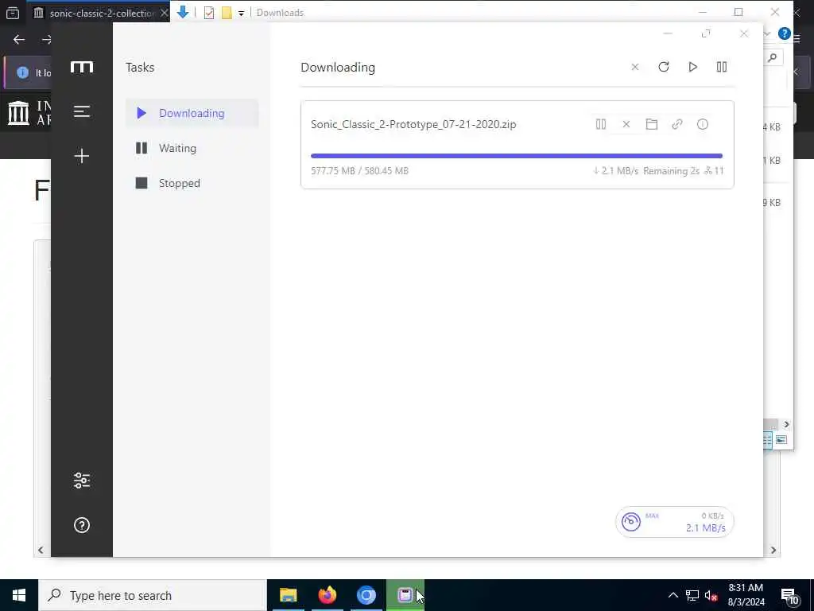Click the network icon in the system tray
814x611 pixels.
692,595
